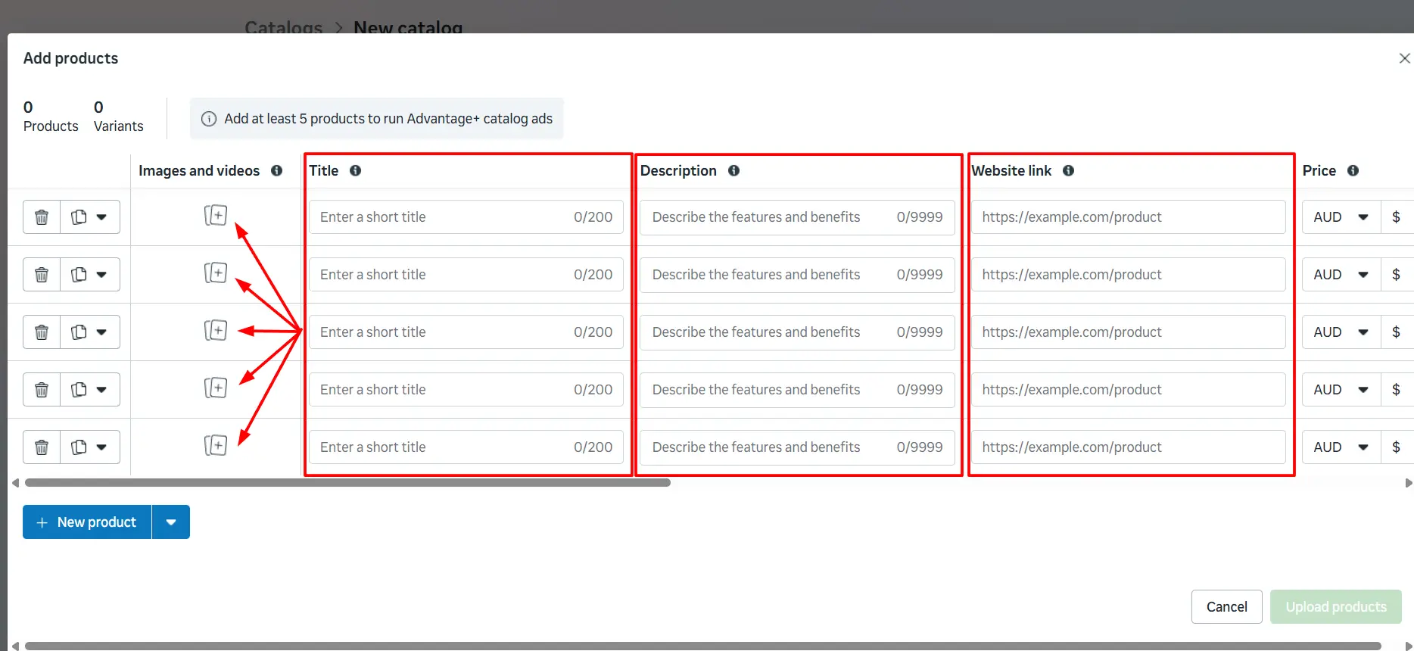1414x651 pixels.
Task: Click the description field in the first row
Action: click(797, 217)
